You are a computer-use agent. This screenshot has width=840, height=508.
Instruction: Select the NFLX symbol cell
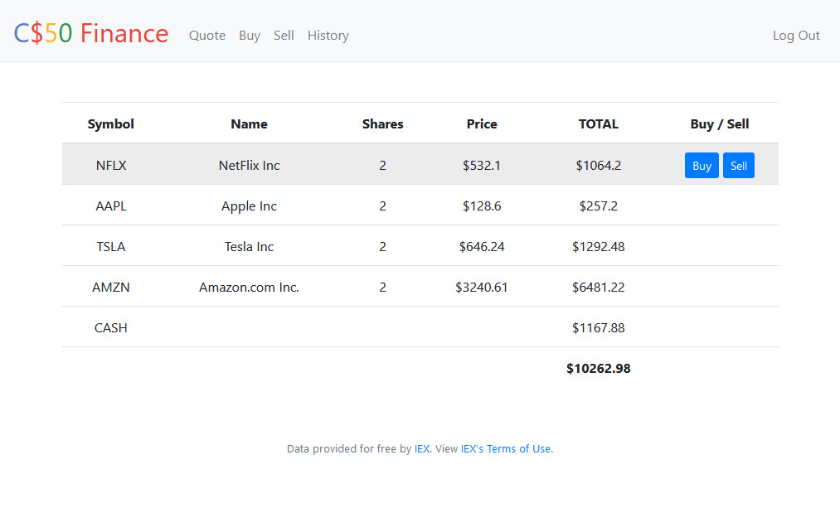click(x=111, y=165)
